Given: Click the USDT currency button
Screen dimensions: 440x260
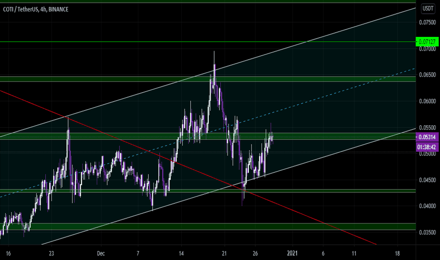Looking at the screenshot, I should 428,9.
